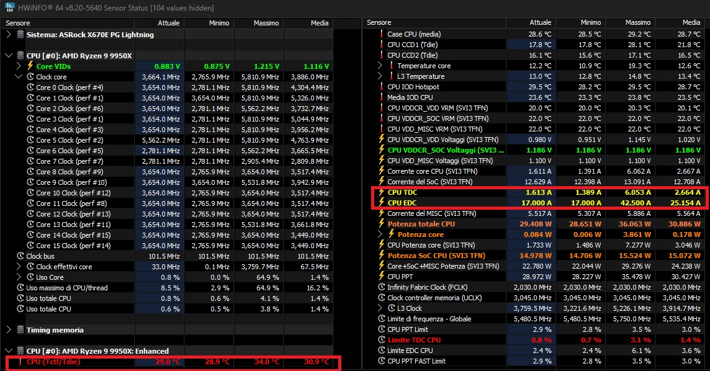Click the right panel Minimo column header
This screenshot has height=371, width=710.
click(x=580, y=22)
